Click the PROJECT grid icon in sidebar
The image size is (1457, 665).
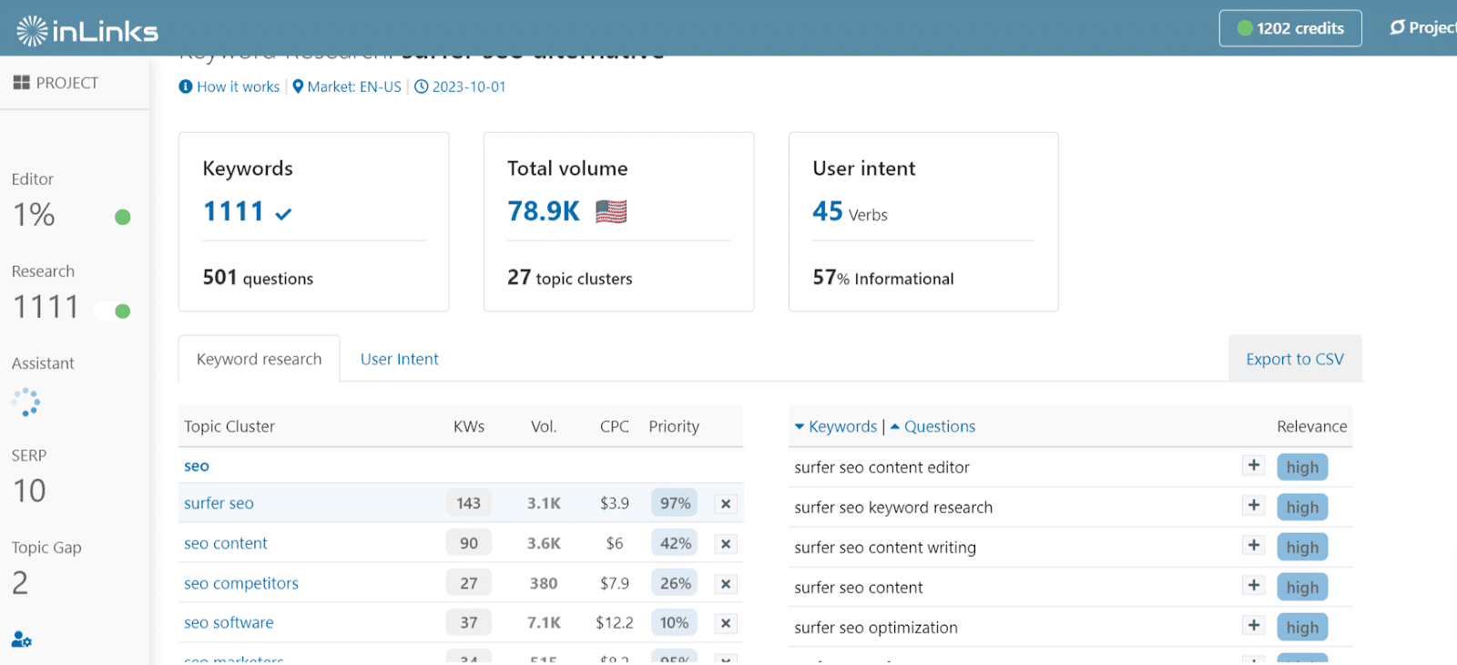tap(22, 83)
